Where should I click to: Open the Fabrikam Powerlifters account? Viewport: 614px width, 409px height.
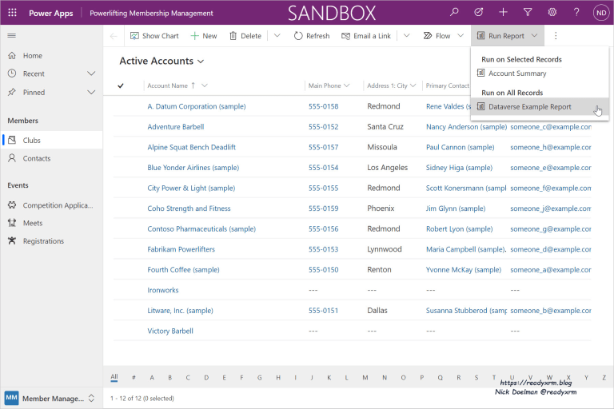(x=181, y=249)
